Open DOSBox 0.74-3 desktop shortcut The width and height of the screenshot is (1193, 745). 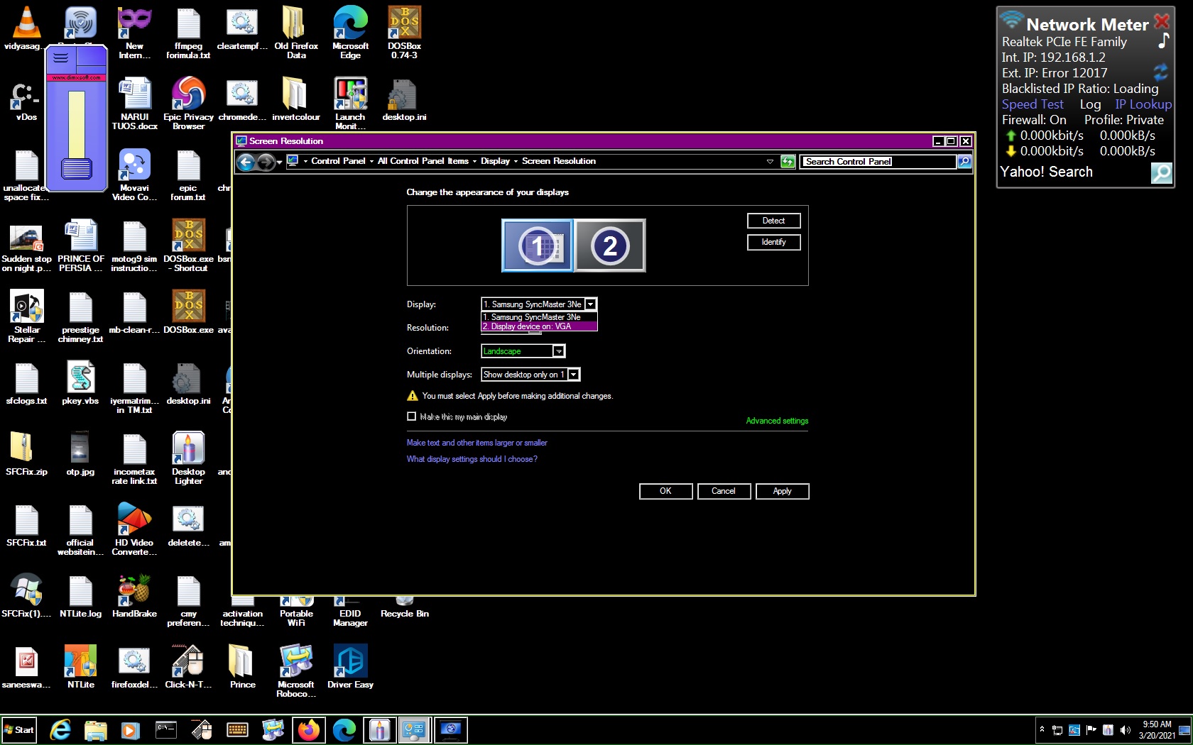click(405, 32)
